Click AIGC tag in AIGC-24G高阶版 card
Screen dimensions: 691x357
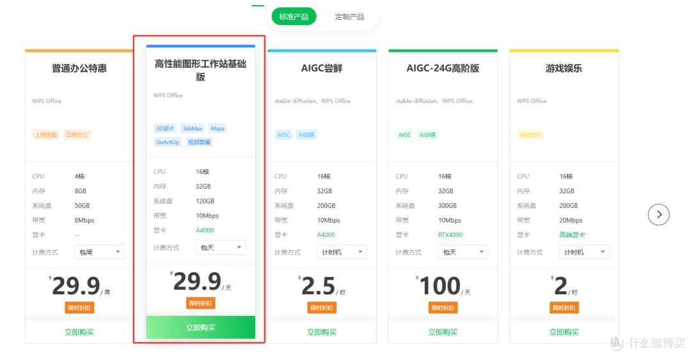(x=404, y=135)
